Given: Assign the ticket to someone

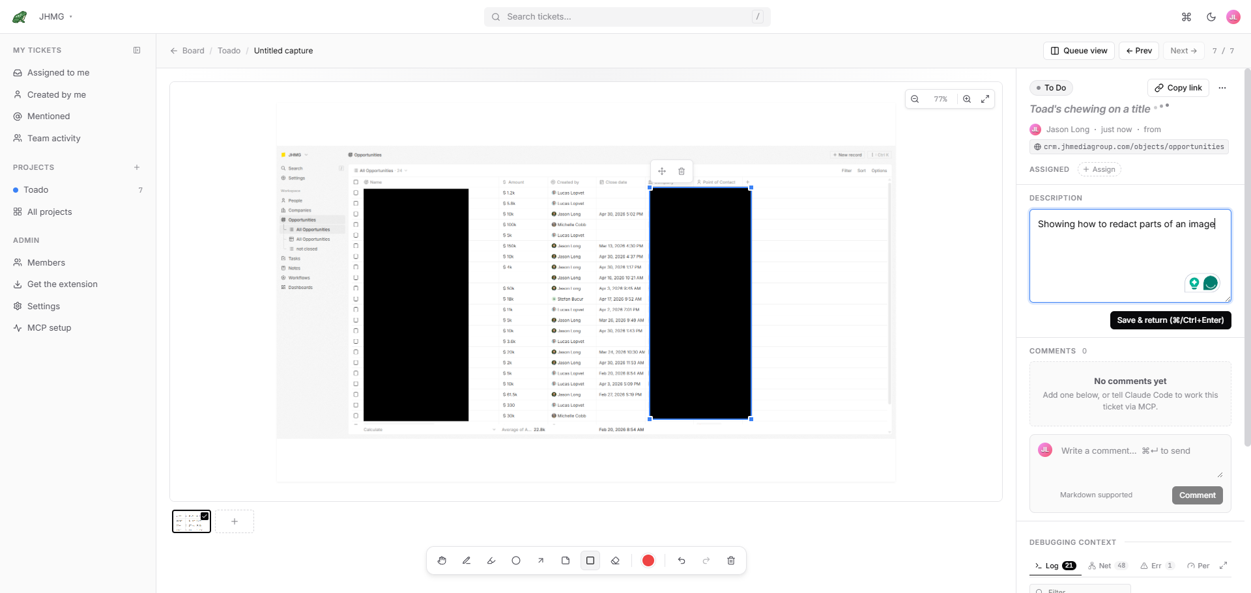Looking at the screenshot, I should [1099, 169].
